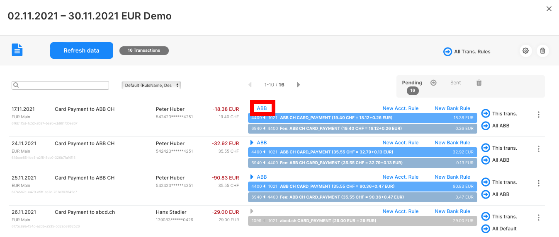Click into the transaction search field

pyautogui.click(x=62, y=85)
